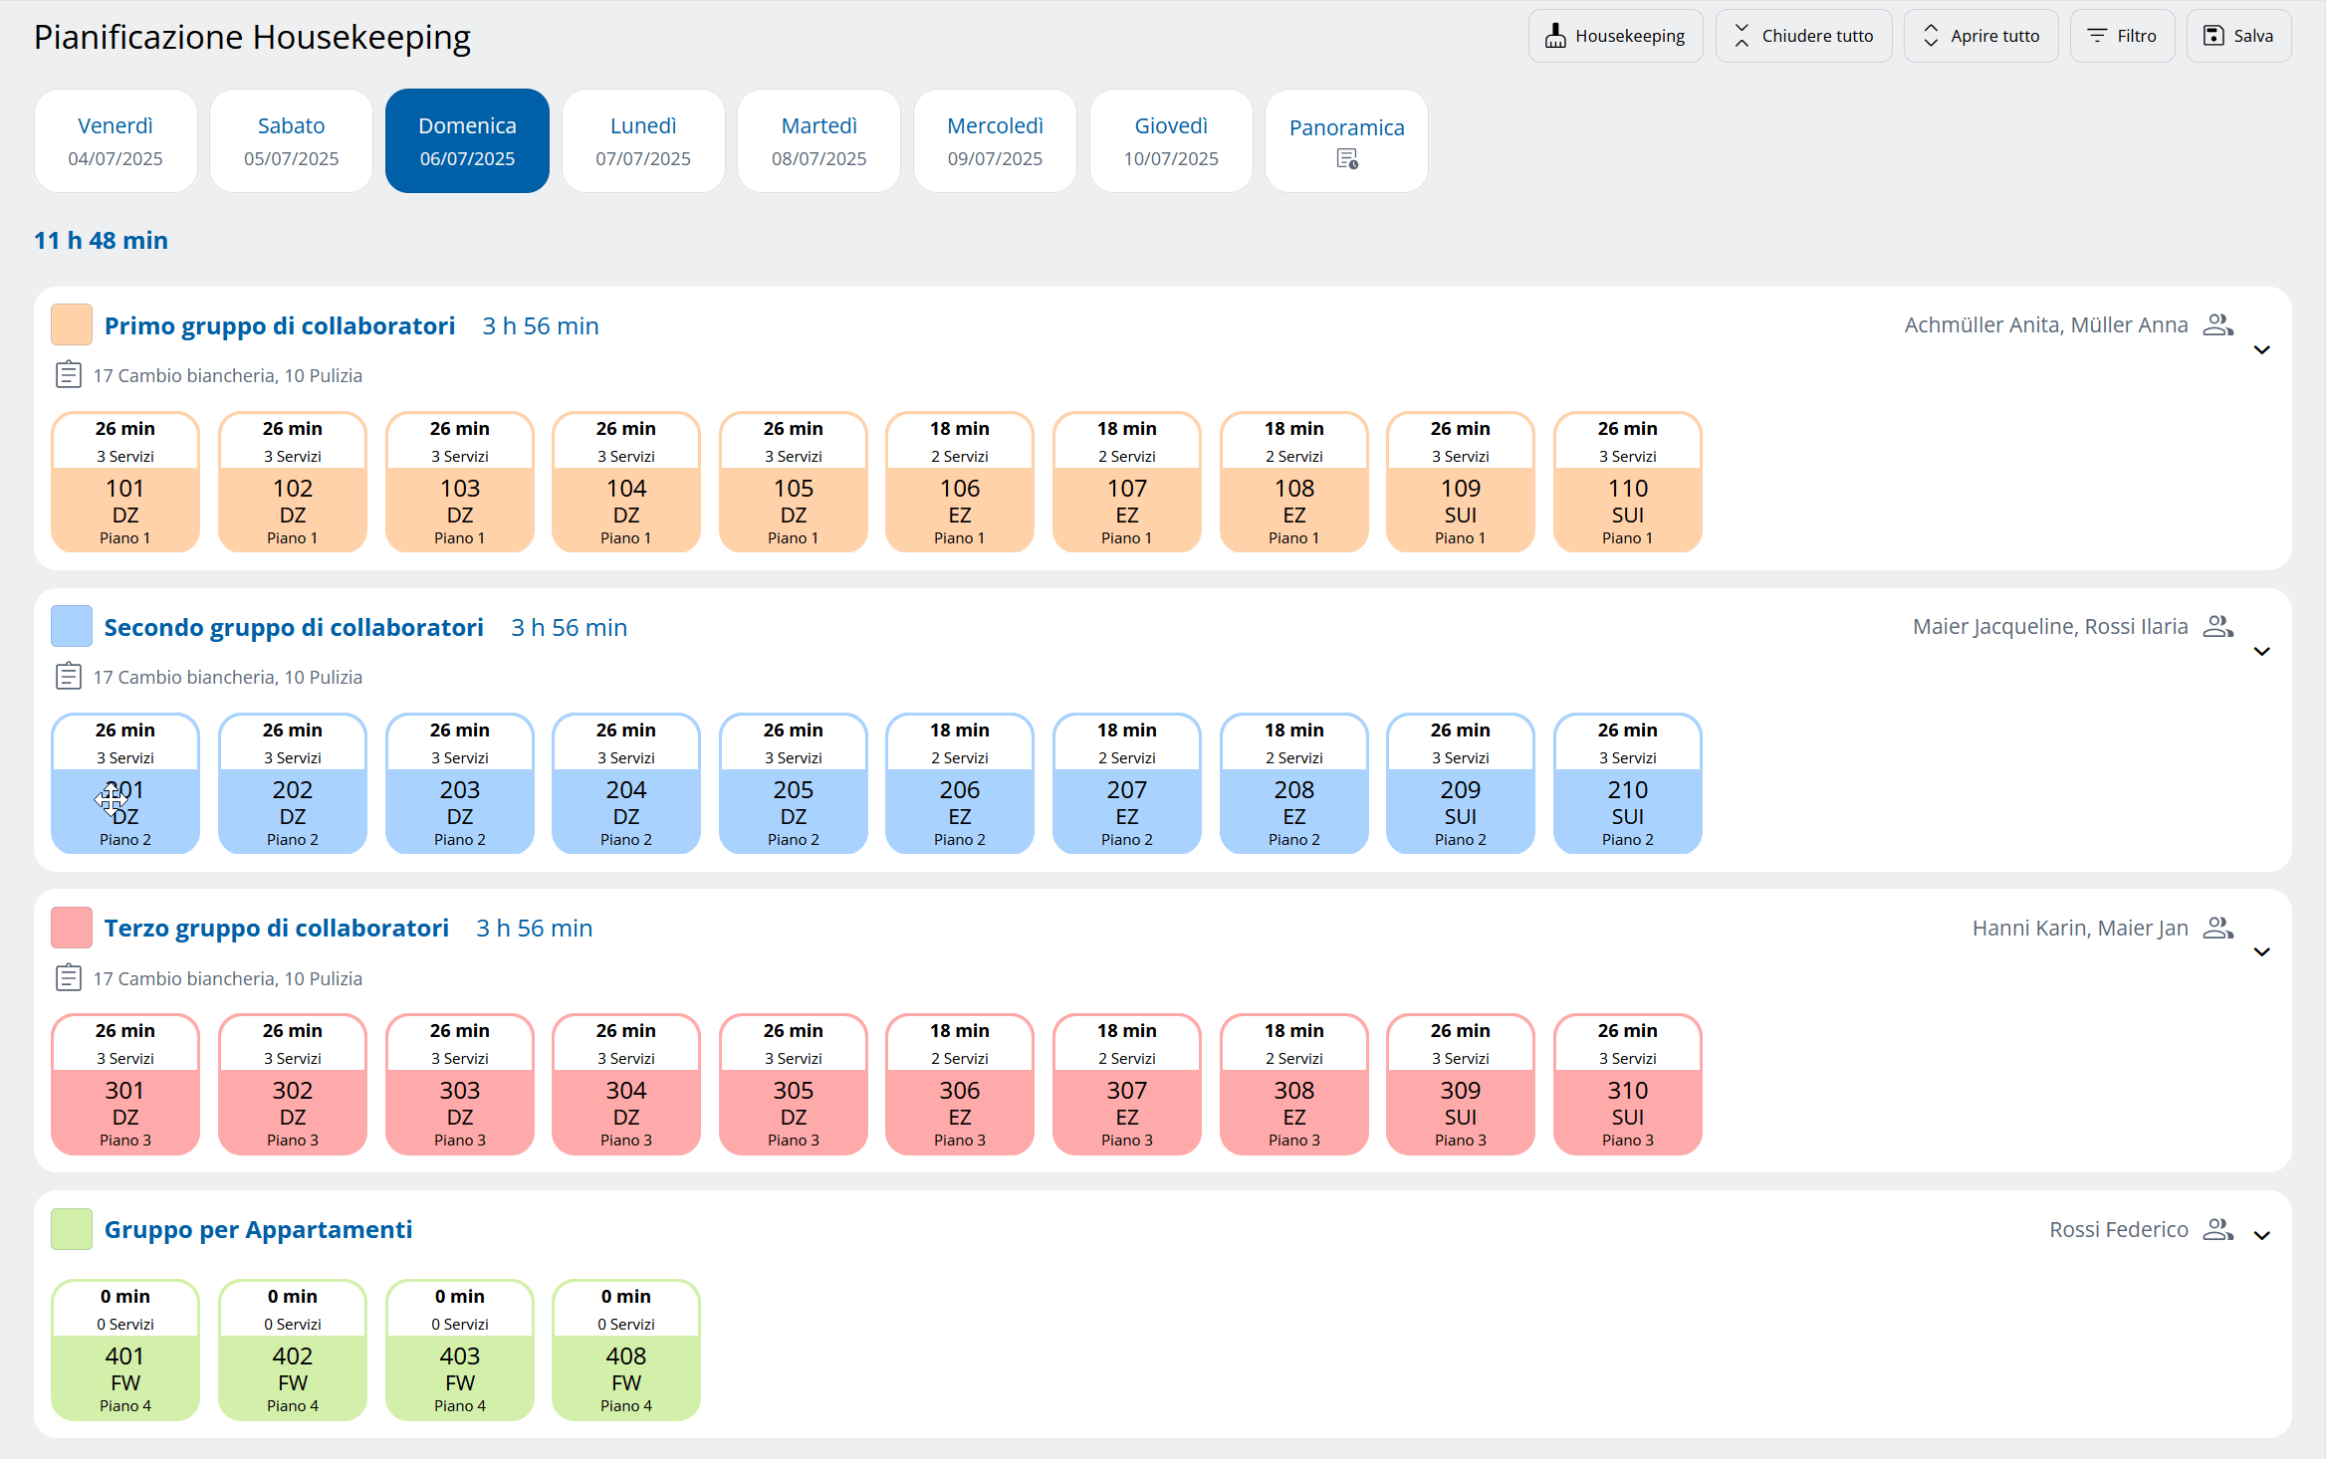Open the Venerdì 04/07/2025 tab
Image resolution: width=2326 pixels, height=1459 pixels.
coord(116,140)
